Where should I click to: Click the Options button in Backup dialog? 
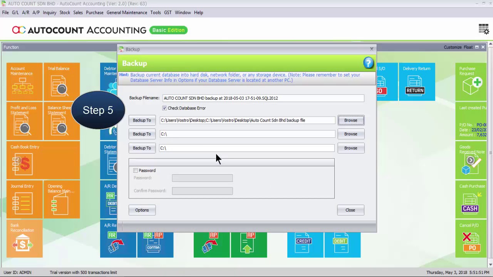(142, 210)
